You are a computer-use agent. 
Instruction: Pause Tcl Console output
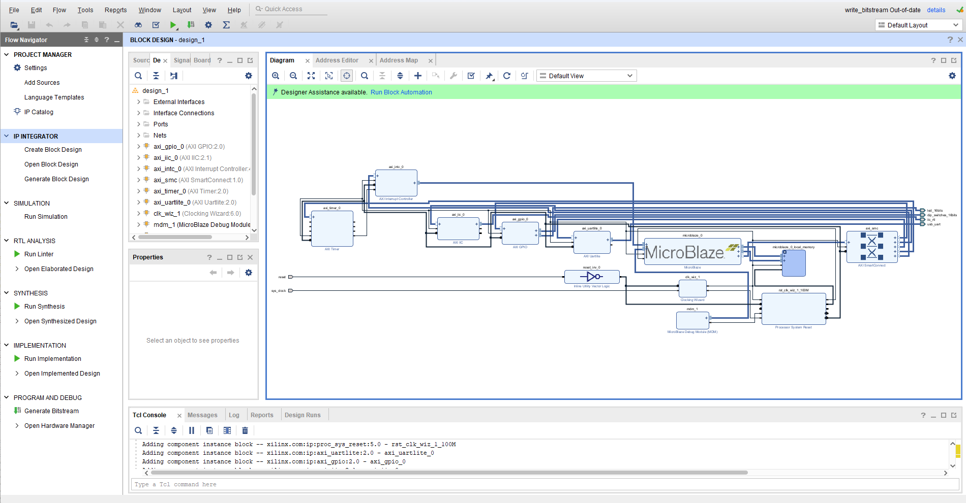(x=192, y=430)
